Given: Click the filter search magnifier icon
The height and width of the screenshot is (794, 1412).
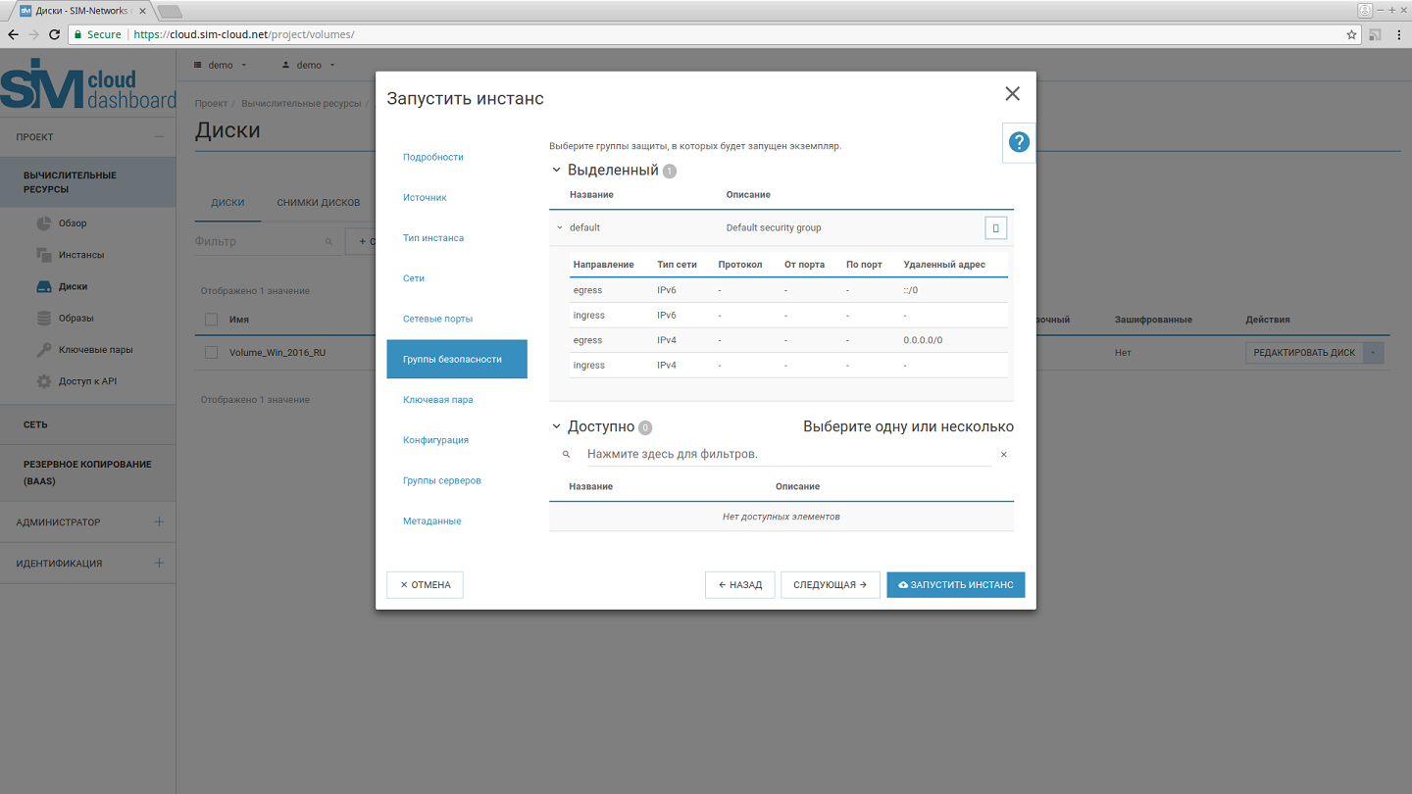Looking at the screenshot, I should [566, 455].
